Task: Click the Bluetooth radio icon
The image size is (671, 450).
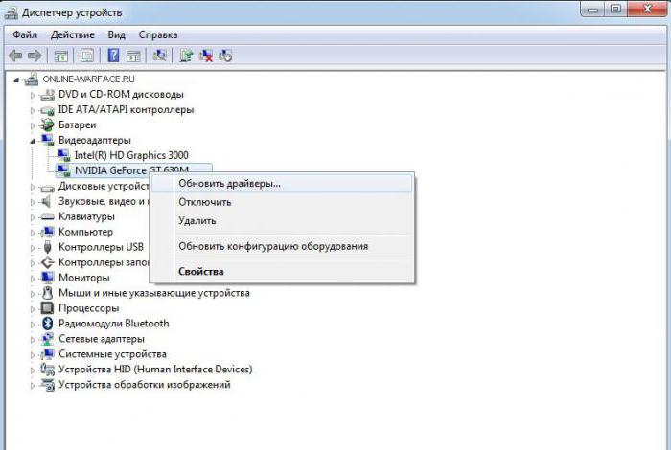Action: coord(47,324)
